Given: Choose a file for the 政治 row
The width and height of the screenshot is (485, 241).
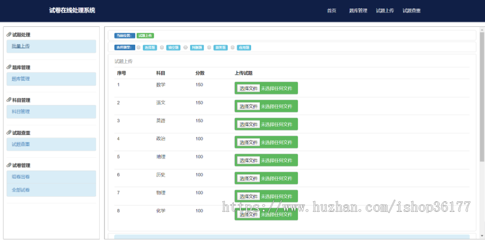Looking at the screenshot, I should [248, 143].
